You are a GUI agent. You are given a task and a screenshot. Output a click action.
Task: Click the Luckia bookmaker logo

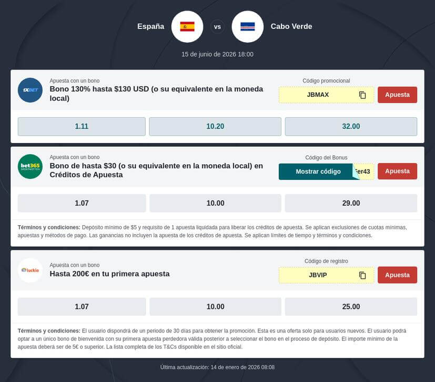(30, 270)
